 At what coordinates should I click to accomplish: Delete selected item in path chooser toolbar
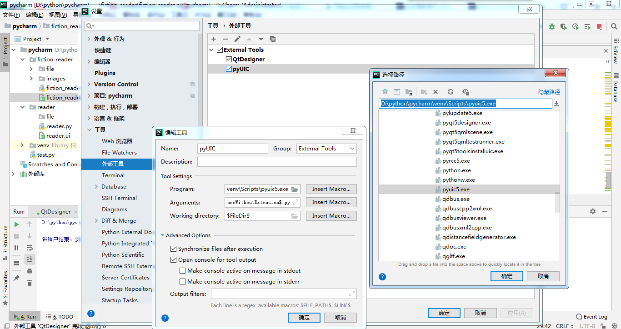(x=435, y=92)
